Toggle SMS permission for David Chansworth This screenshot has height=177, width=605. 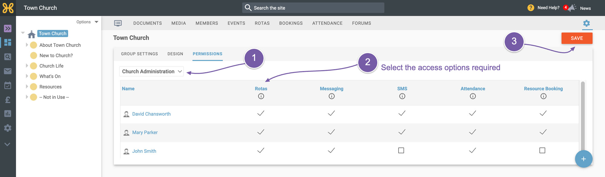pos(402,113)
